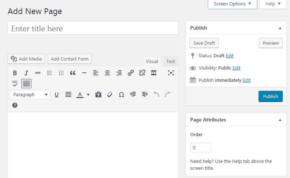Clear formatting with the eraser icon
Screen dimensions: 290x178
[x=110, y=95]
